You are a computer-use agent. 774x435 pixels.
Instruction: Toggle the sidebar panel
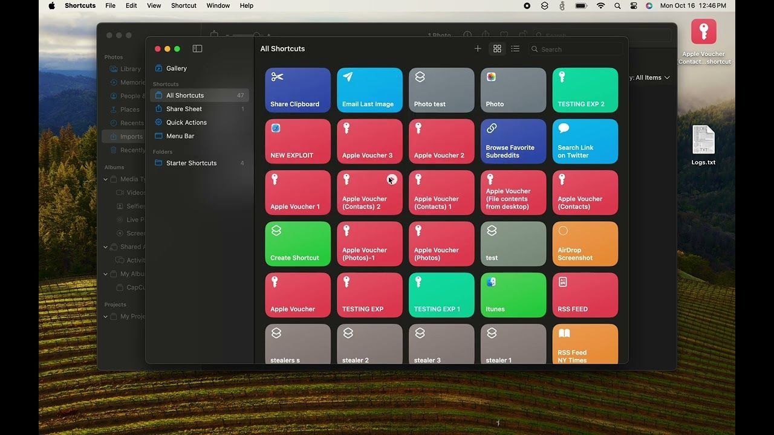[197, 49]
